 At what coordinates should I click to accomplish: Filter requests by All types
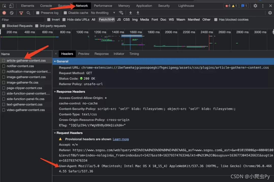[x=93, y=19]
